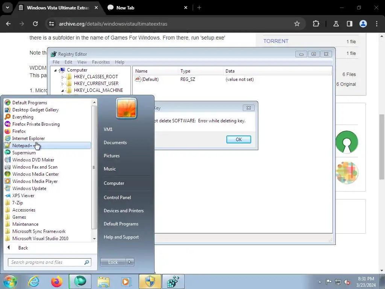This screenshot has height=289, width=385.
Task: Click the Search programs and files box
Action: (x=50, y=262)
